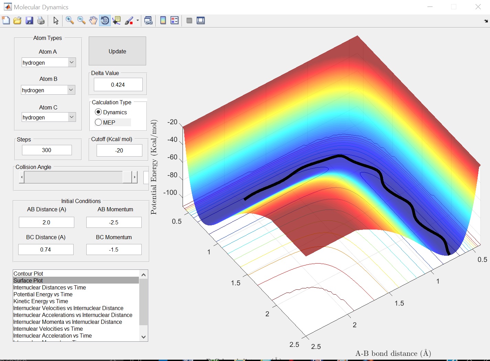Toggle the Rotate 3D tool
The width and height of the screenshot is (490, 361).
pyautogui.click(x=105, y=21)
